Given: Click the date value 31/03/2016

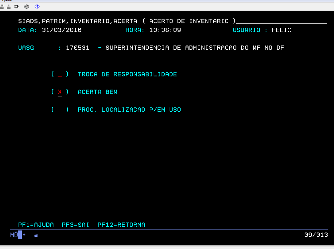Looking at the screenshot, I should [62, 30].
